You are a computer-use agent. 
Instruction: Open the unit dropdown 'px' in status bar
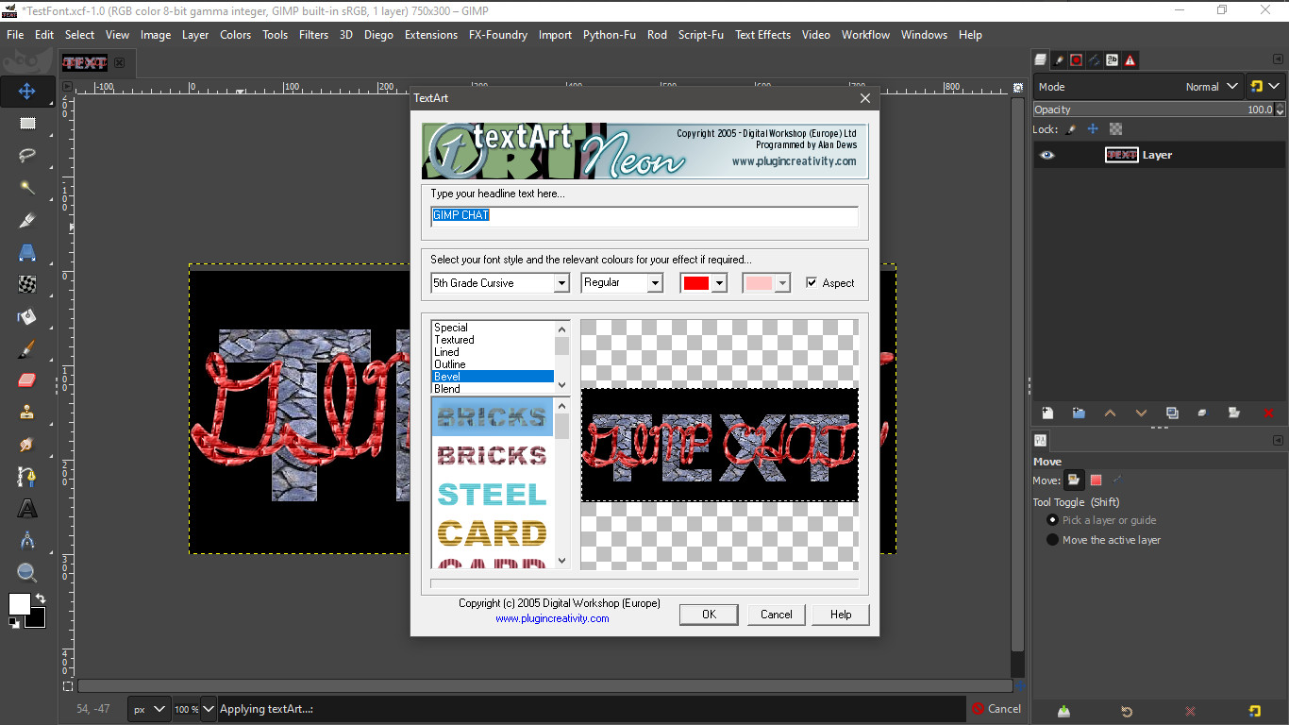(x=149, y=709)
